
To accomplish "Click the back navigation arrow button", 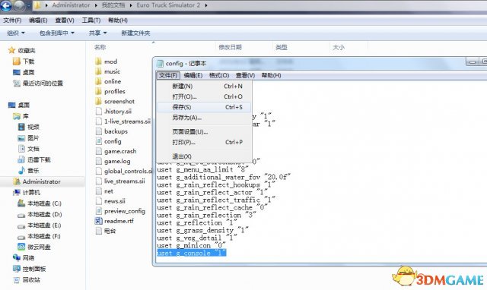I will (6, 5).
